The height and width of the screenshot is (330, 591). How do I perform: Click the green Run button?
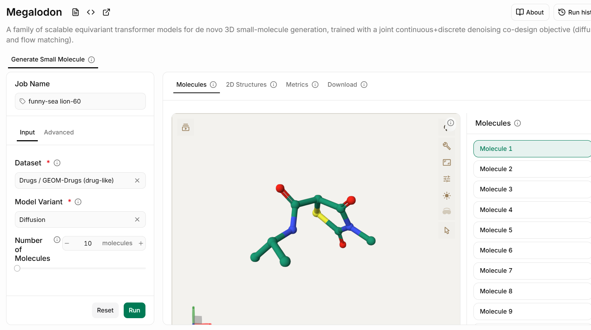click(x=134, y=310)
